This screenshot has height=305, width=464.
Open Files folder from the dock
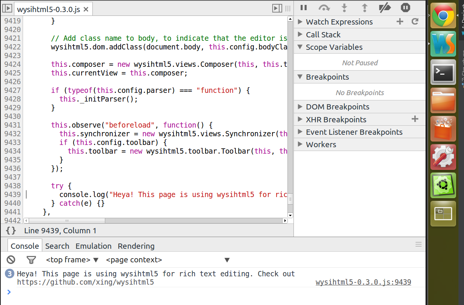(443, 100)
